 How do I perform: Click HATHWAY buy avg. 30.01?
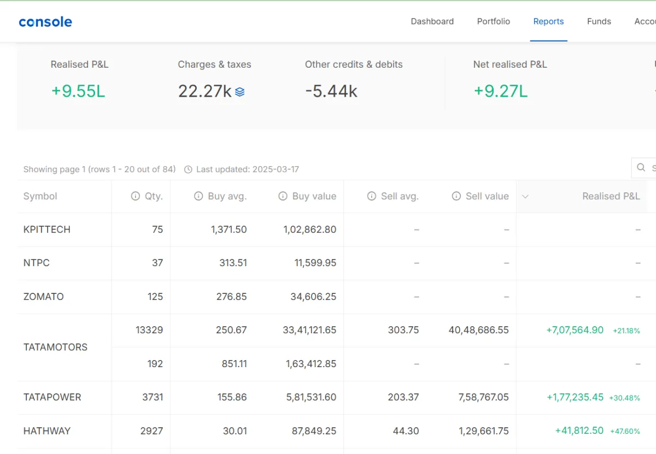click(235, 431)
